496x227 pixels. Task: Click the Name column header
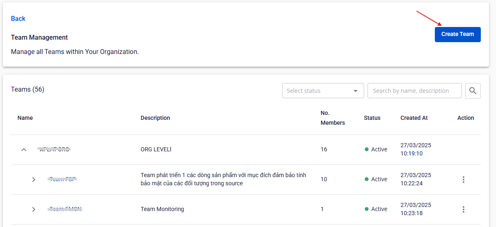pos(25,118)
